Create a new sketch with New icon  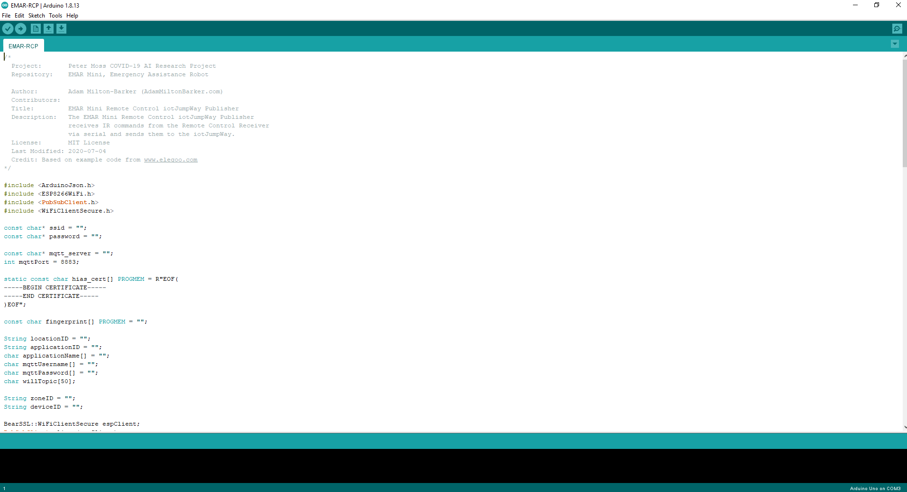click(x=36, y=29)
